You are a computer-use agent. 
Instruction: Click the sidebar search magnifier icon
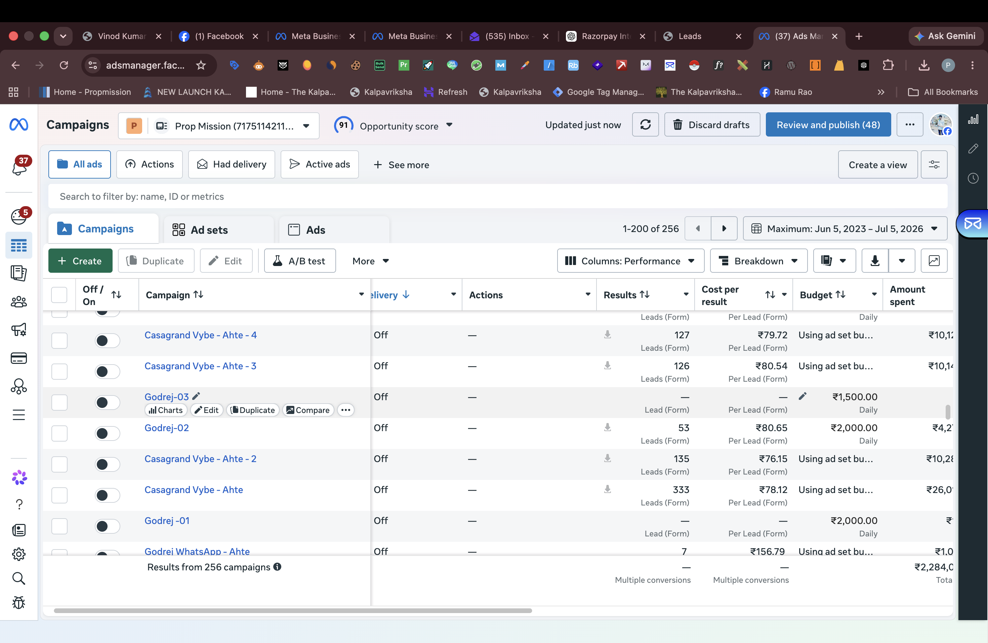coord(19,578)
